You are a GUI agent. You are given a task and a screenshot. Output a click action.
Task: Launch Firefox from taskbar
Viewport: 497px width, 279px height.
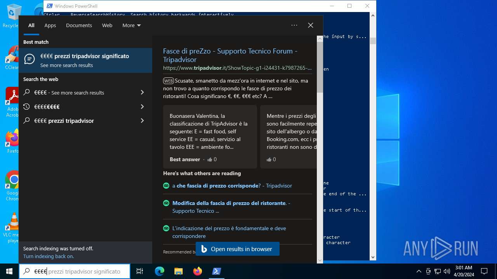coord(198,271)
